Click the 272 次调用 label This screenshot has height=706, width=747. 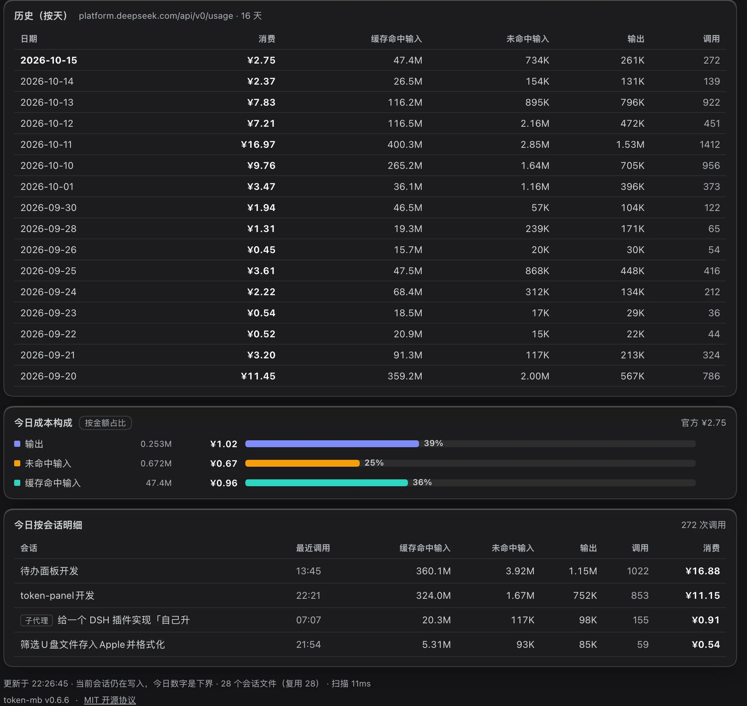tap(703, 525)
